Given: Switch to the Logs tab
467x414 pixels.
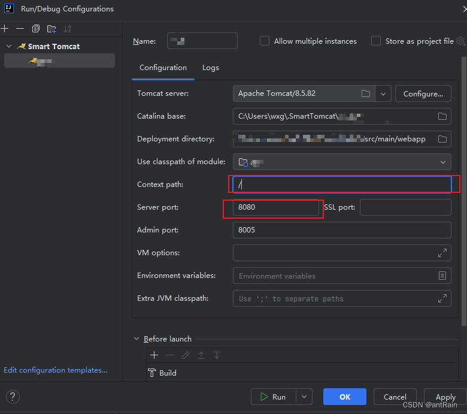Looking at the screenshot, I should (x=211, y=68).
